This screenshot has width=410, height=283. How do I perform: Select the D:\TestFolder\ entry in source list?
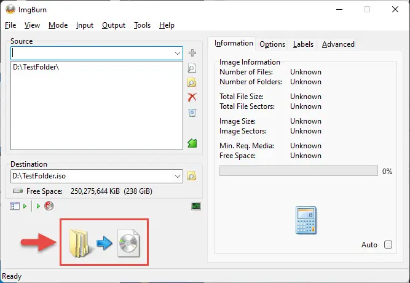tap(36, 67)
